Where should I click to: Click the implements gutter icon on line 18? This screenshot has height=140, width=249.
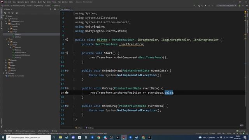(x=67, y=88)
